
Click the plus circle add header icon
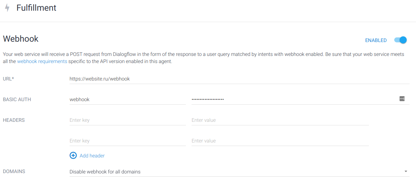point(73,156)
